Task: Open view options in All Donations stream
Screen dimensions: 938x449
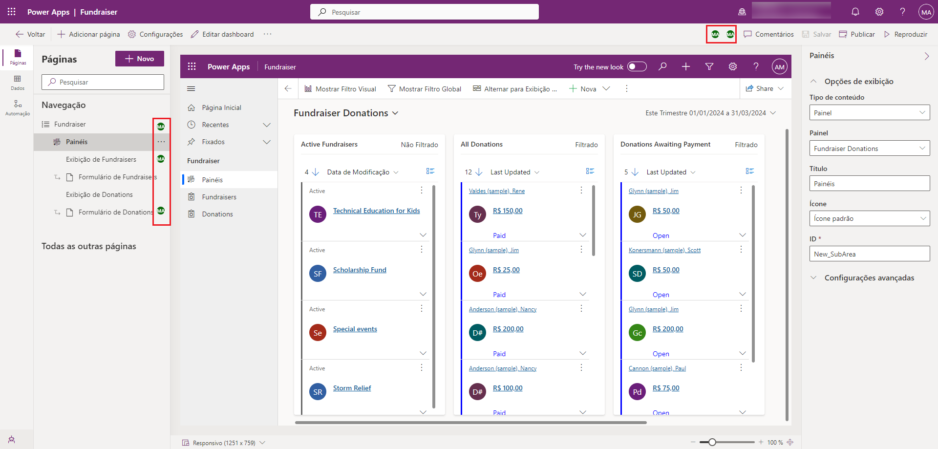Action: (590, 171)
